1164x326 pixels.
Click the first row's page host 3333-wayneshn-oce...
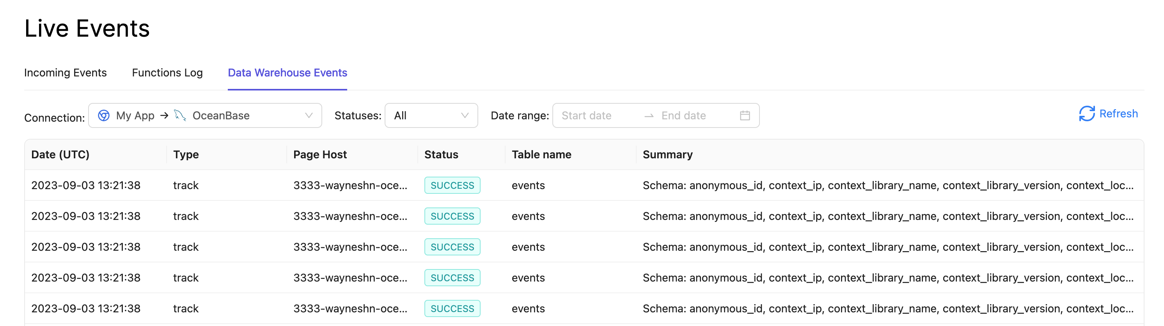coord(350,185)
